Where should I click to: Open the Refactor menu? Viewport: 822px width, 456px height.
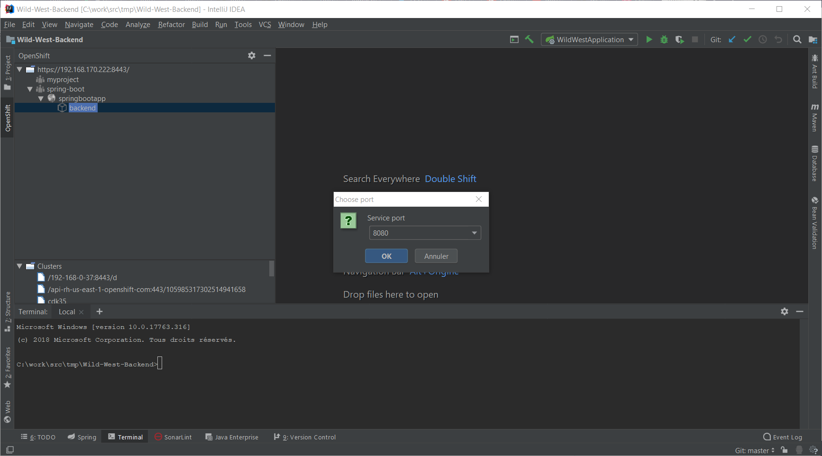click(172, 25)
